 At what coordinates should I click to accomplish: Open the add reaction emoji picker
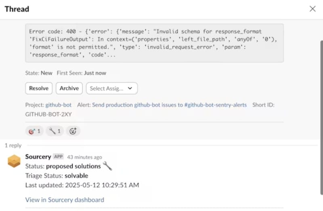pos(73,131)
